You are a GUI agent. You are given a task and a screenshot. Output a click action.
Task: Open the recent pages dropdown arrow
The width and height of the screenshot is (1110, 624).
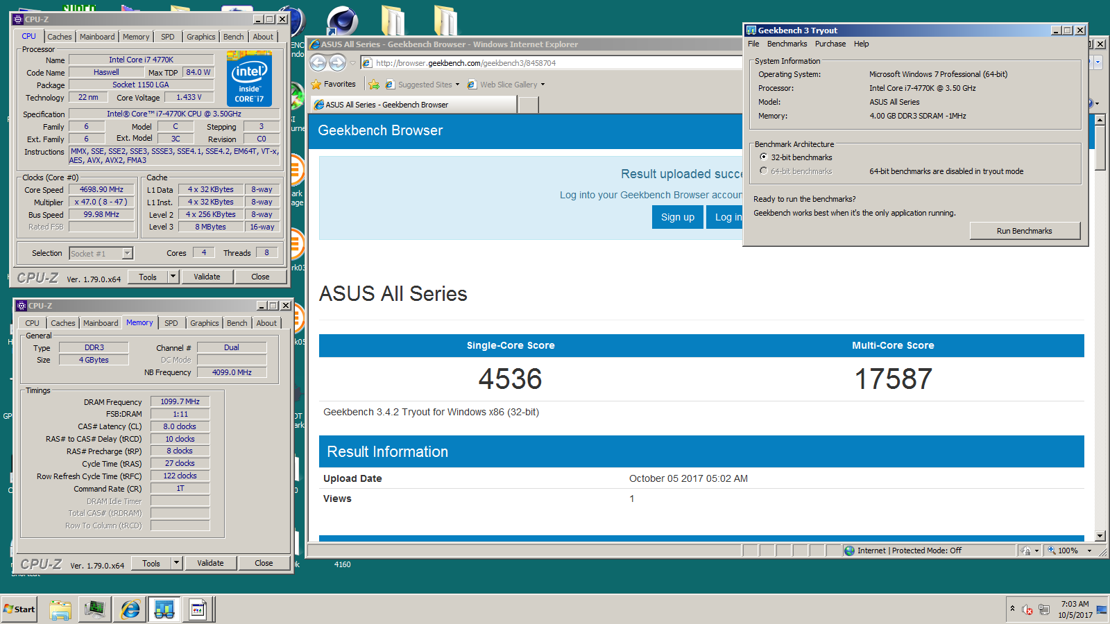352,63
